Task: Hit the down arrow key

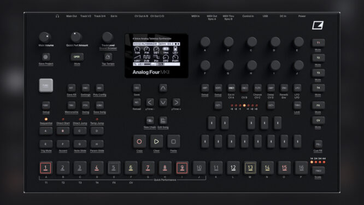Action: click(163, 102)
